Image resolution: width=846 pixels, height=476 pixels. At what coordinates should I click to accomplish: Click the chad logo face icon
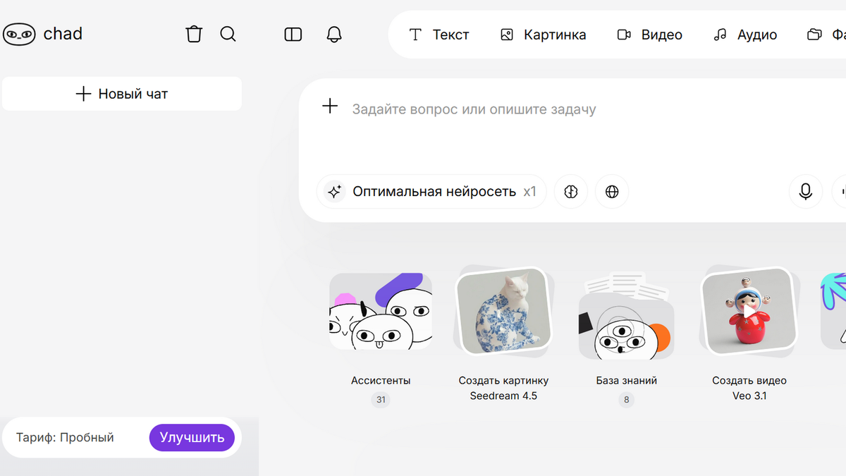click(x=19, y=34)
